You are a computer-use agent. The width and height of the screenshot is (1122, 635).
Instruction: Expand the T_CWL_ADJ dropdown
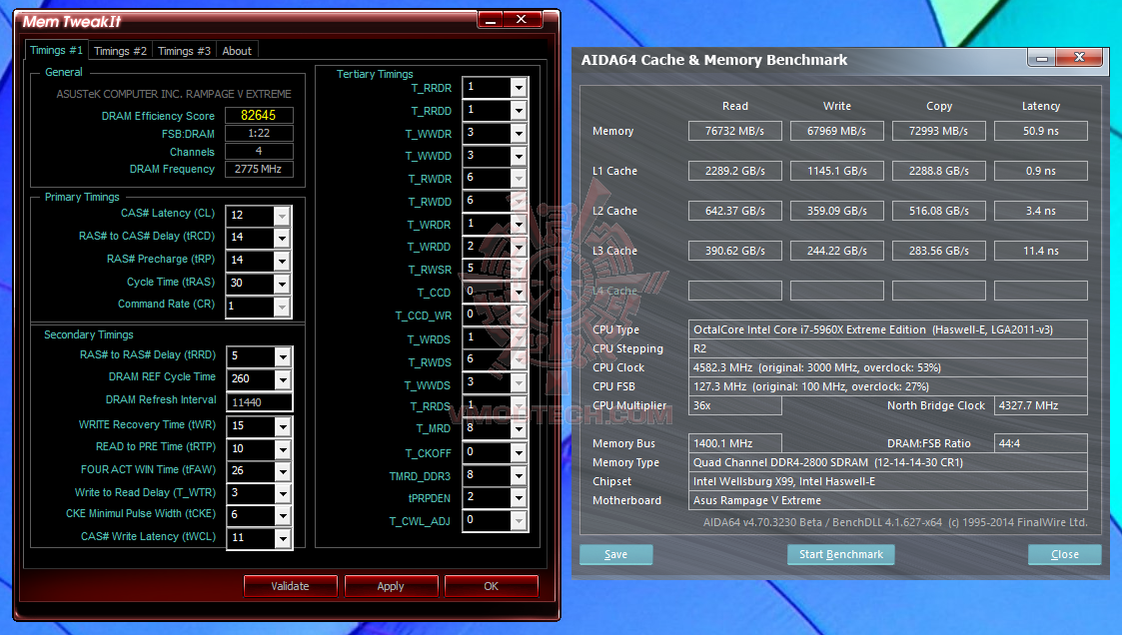click(x=519, y=520)
